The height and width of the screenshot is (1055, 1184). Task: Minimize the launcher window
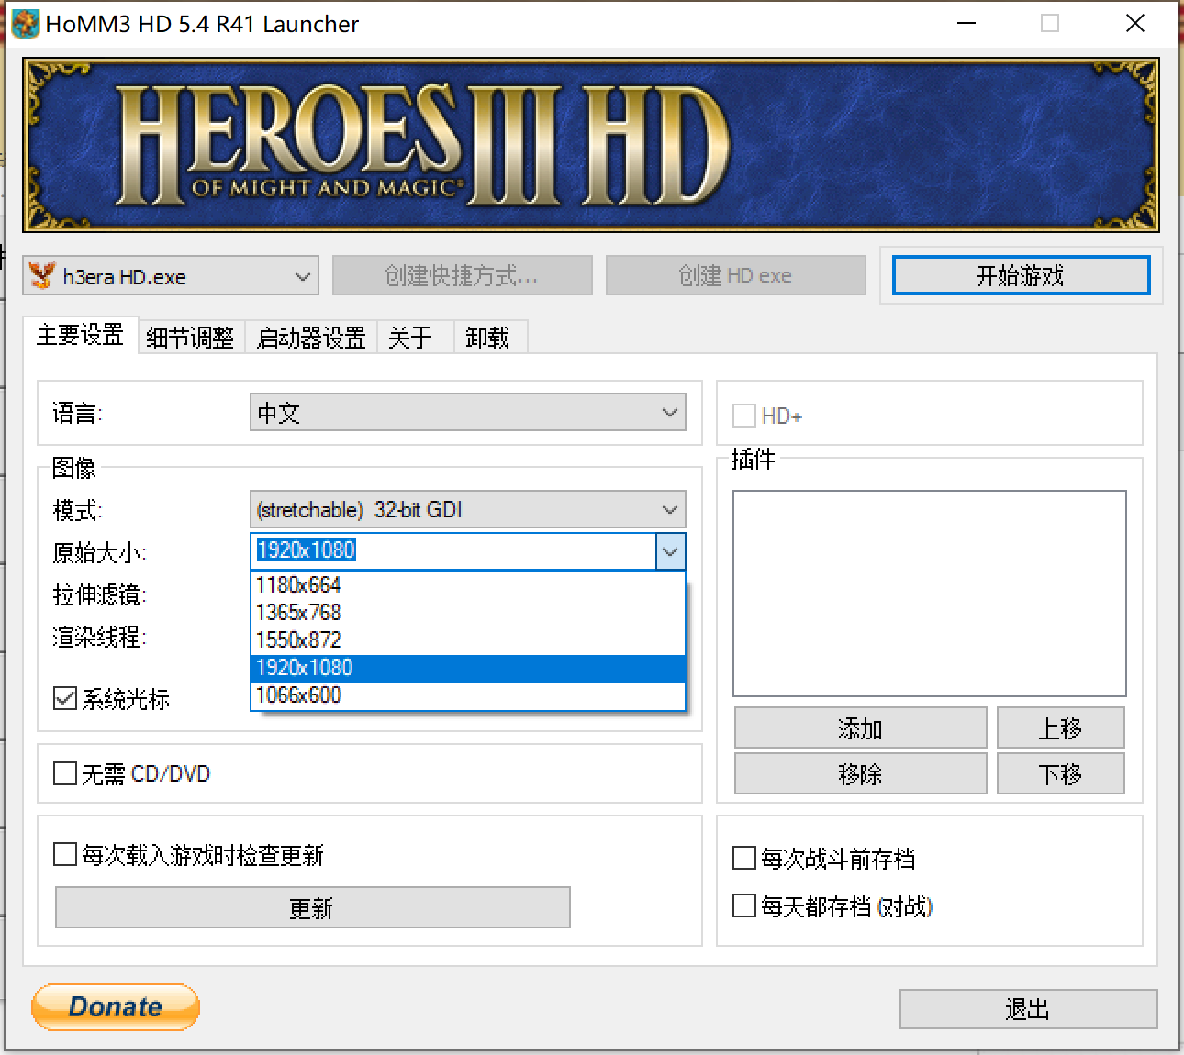(x=966, y=24)
